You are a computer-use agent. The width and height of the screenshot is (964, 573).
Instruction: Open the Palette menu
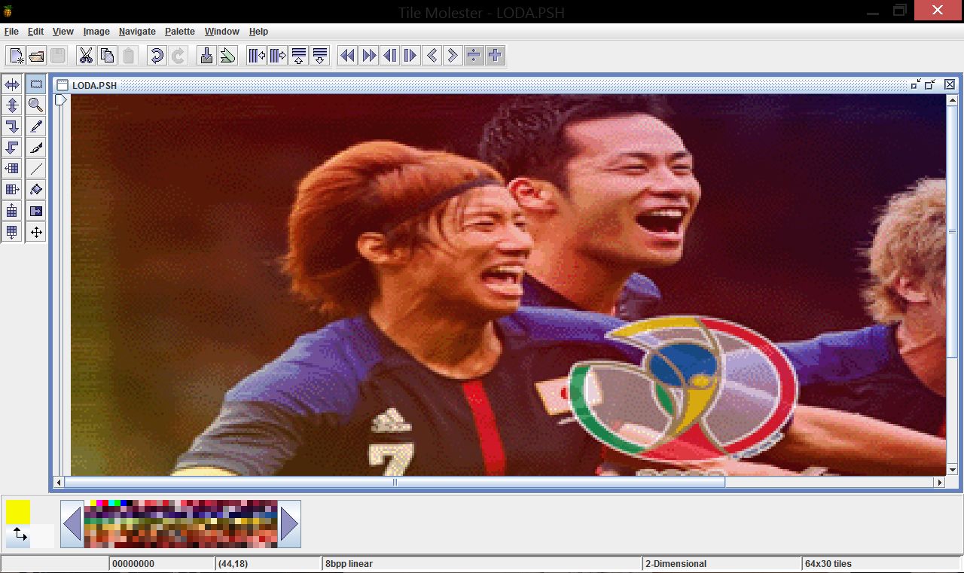180,32
